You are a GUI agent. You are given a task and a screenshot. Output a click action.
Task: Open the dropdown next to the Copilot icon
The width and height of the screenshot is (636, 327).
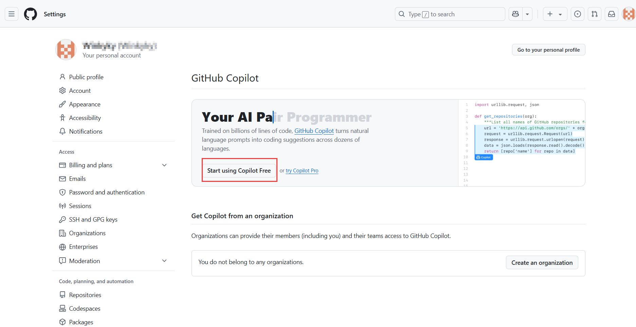[527, 14]
